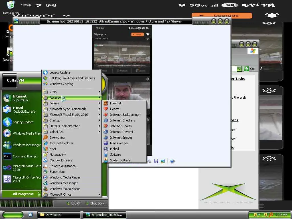Expand the VideoLAN folder
Screen dimensions: 292x219
[x=72, y=132]
